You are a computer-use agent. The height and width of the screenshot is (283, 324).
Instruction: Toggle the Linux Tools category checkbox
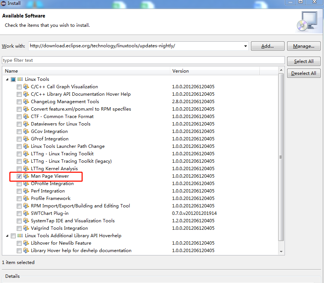13,79
